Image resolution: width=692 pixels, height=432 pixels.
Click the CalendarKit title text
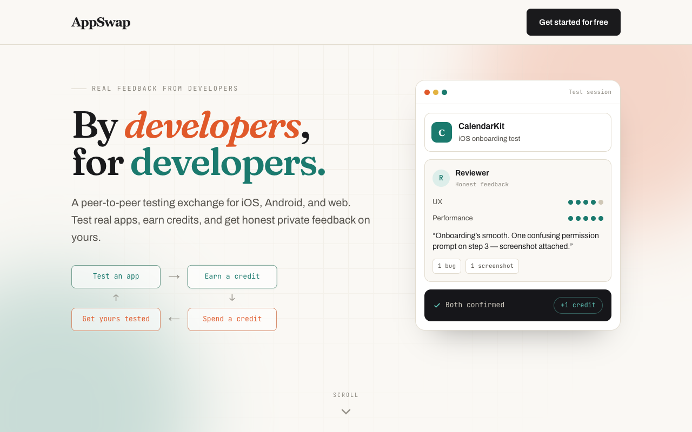481,126
